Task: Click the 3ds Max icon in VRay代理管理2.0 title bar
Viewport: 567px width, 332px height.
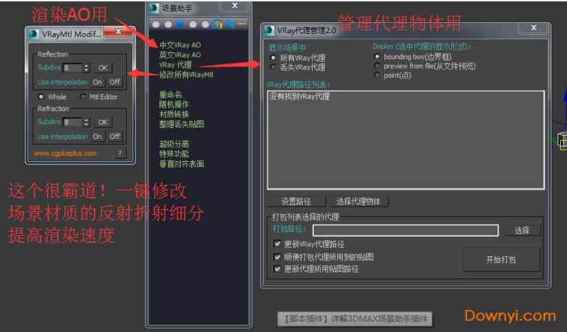Action: 269,30
